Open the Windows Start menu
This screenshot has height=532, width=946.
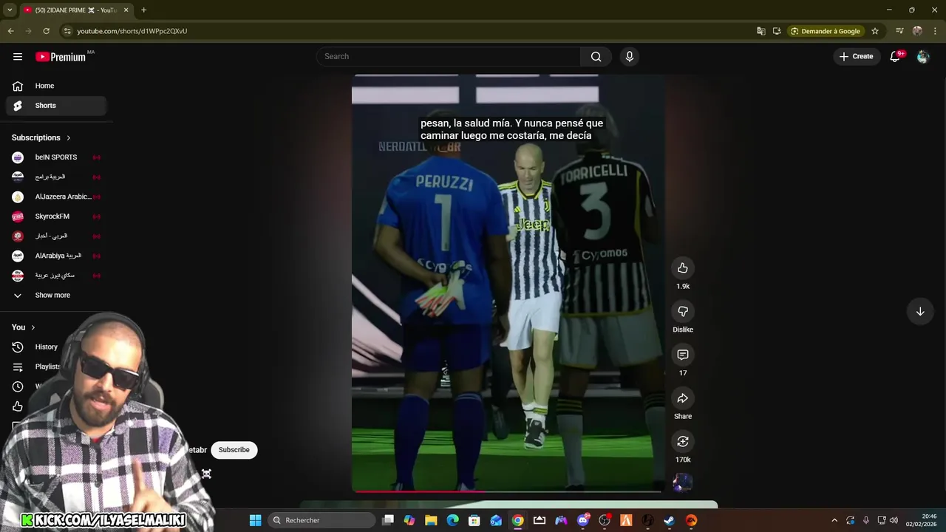tap(255, 520)
